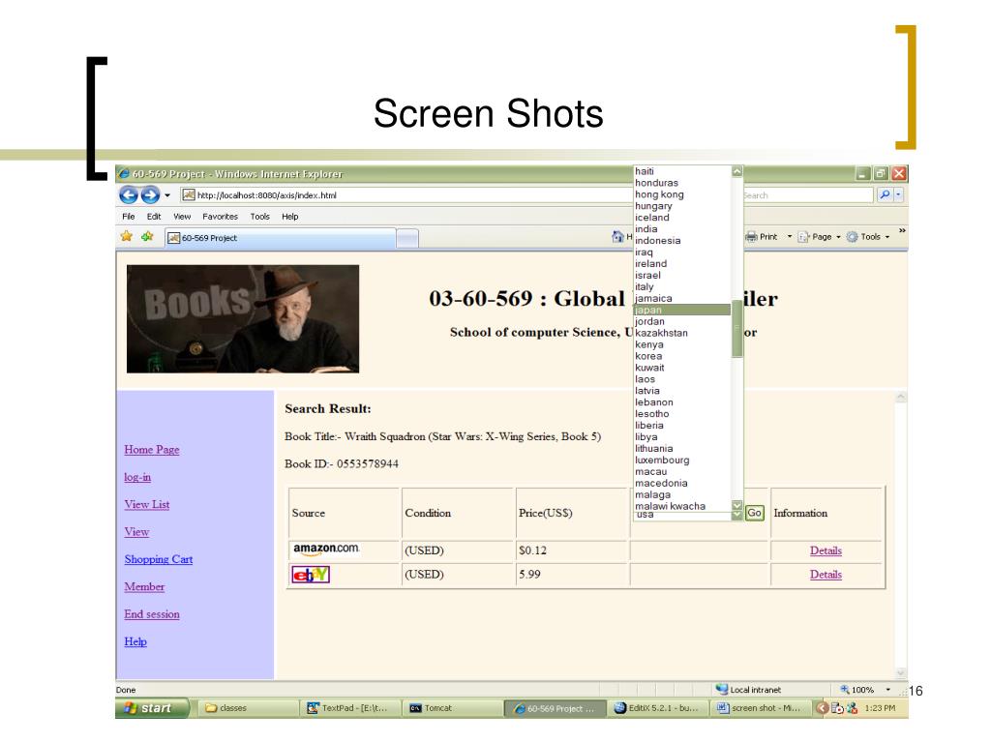Click the page scrollbar down arrow

tap(901, 673)
